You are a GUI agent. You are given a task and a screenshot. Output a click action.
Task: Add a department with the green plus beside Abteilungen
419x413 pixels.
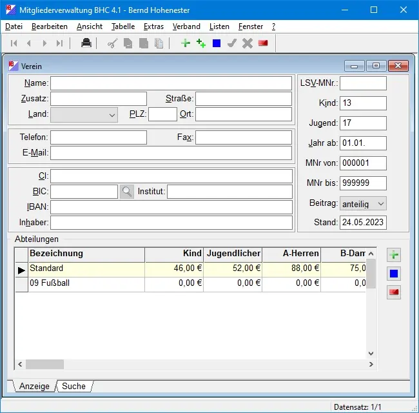point(394,255)
